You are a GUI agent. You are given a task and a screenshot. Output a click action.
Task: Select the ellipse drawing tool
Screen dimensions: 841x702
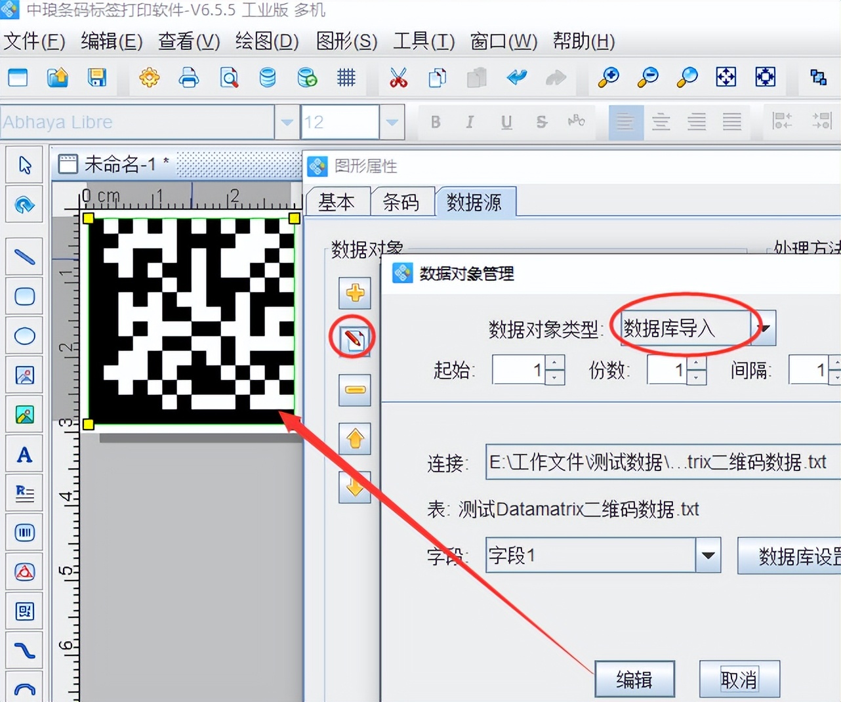(x=24, y=336)
